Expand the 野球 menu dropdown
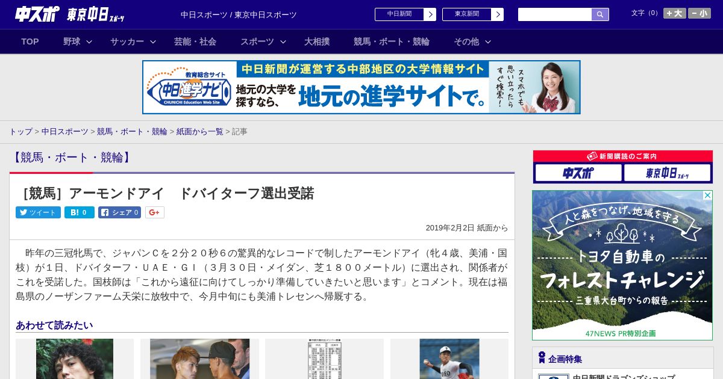This screenshot has width=723, height=379. coord(89,42)
